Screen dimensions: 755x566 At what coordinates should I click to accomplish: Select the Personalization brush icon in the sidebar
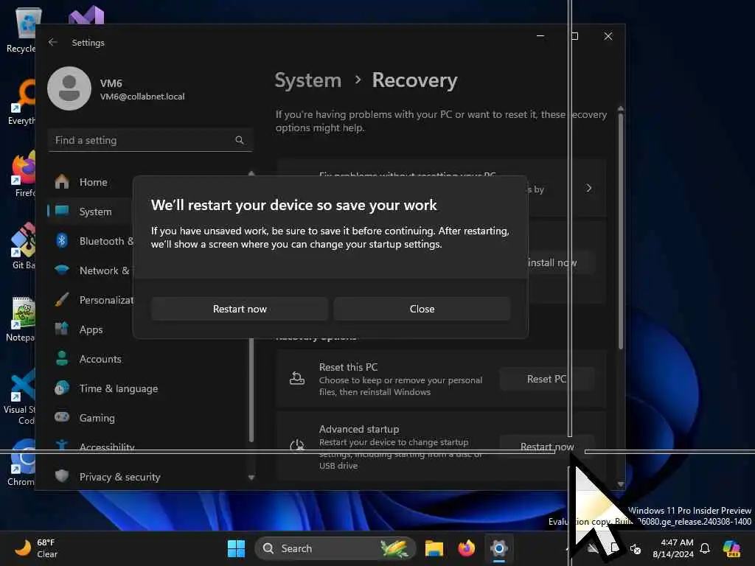[62, 299]
